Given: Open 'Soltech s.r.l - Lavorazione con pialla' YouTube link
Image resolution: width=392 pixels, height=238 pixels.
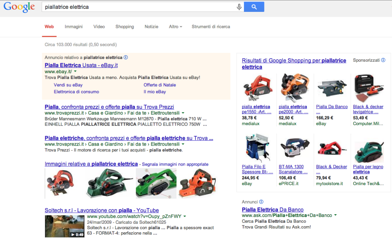Looking at the screenshot, I should point(101,210).
